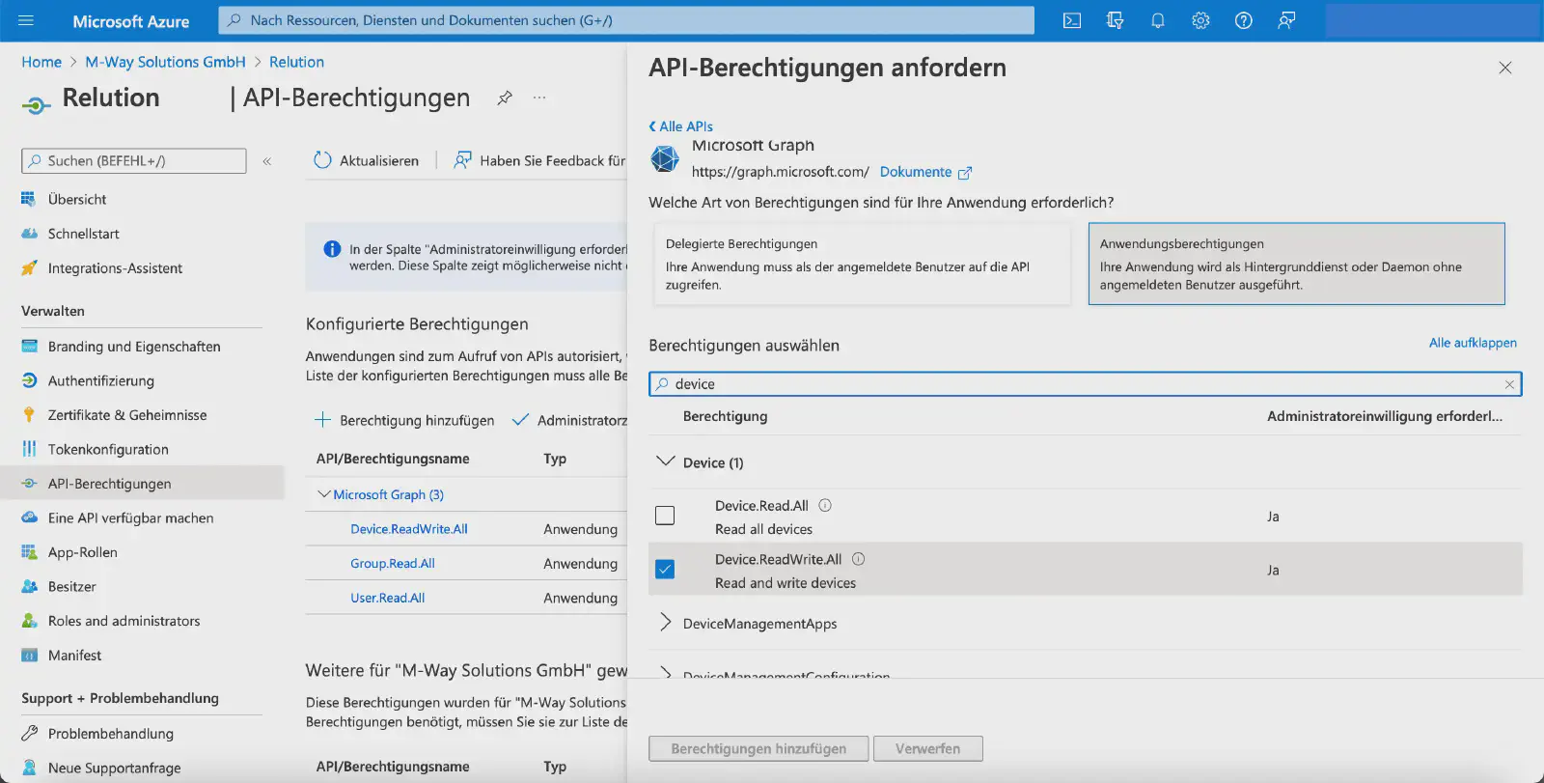Collapse Microsoft Graph (3) permission list

[324, 494]
